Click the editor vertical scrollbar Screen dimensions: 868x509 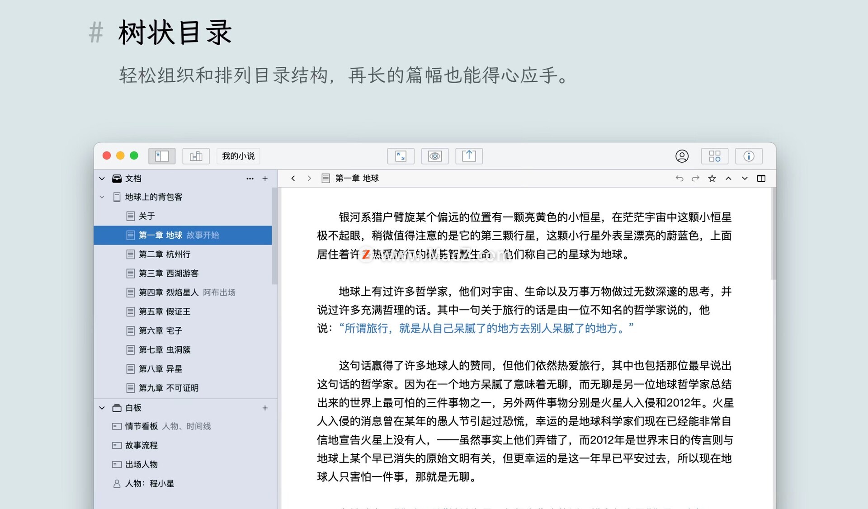tap(773, 234)
